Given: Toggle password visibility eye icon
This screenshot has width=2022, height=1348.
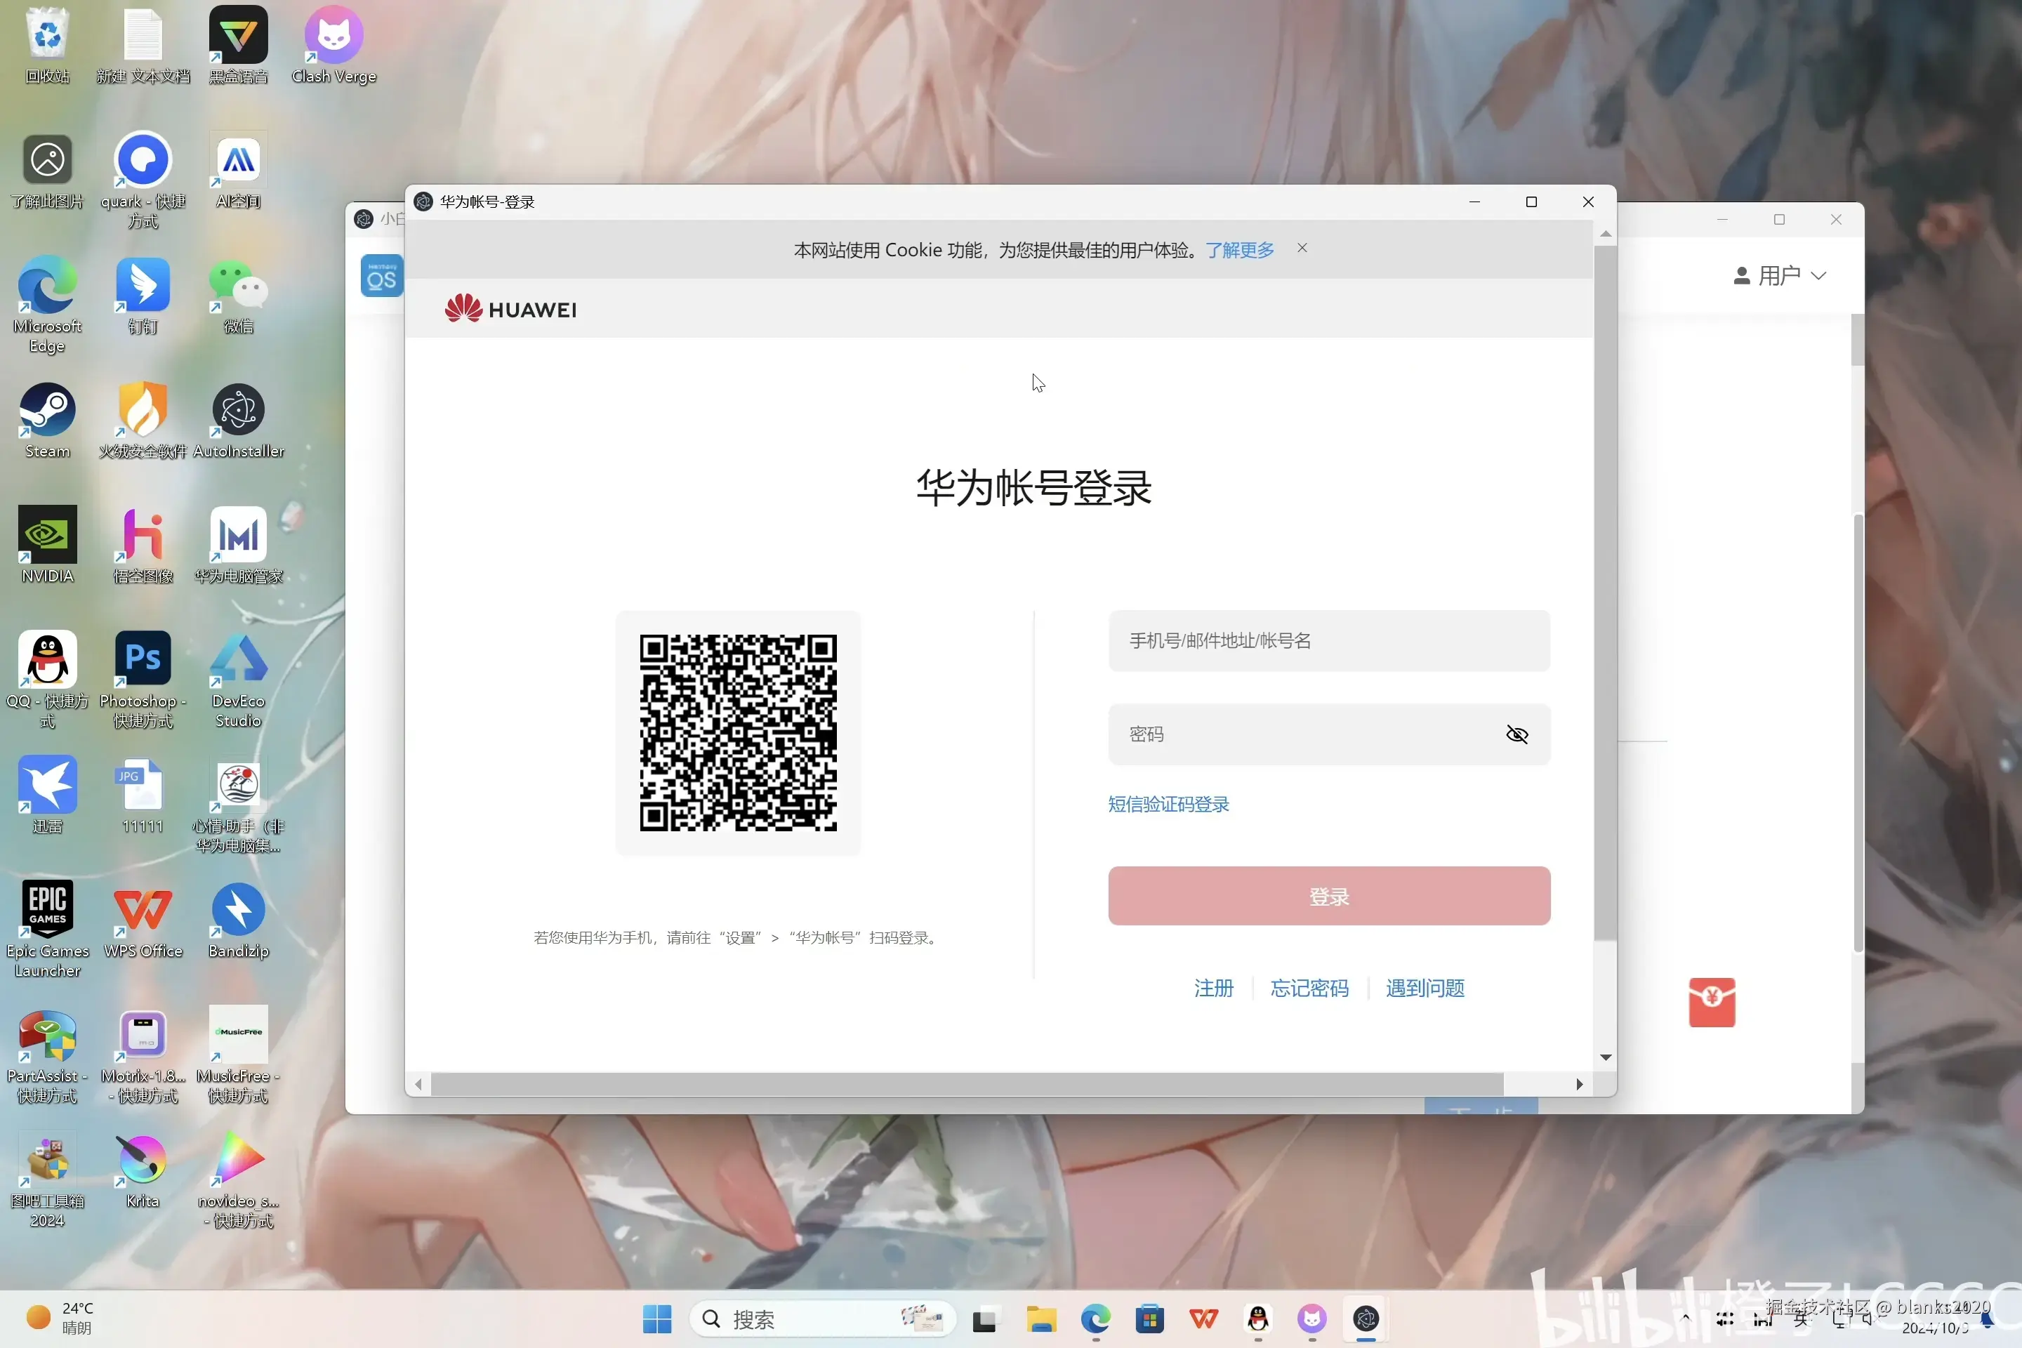Looking at the screenshot, I should pos(1516,734).
